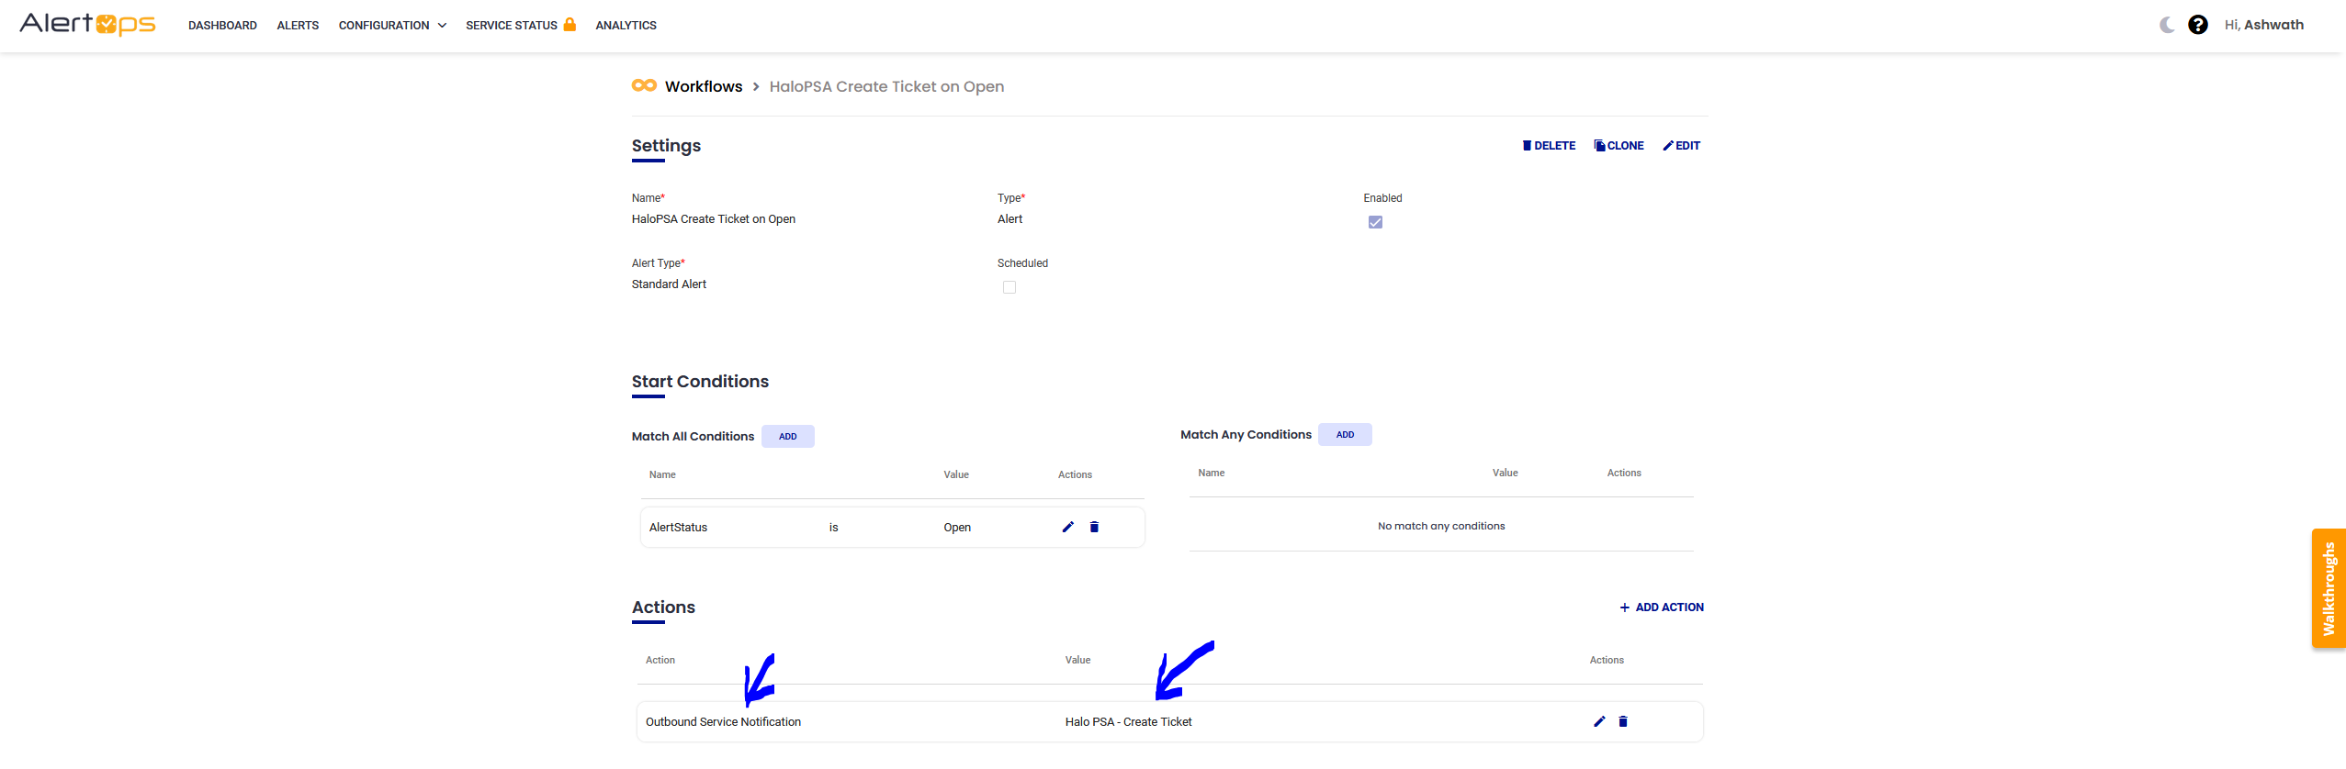
Task: Delete the AlertStatus condition trash icon
Action: [x=1094, y=527]
